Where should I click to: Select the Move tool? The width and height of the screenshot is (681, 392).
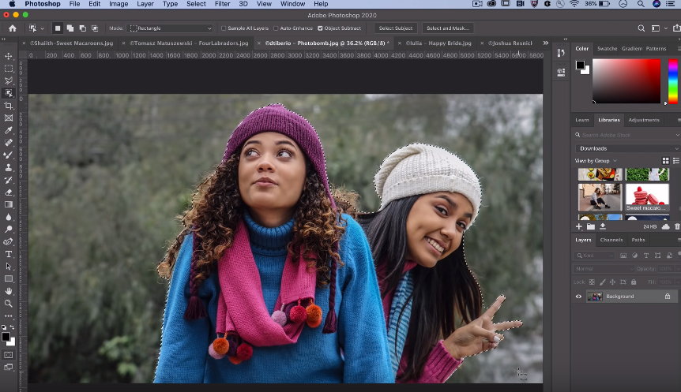point(9,56)
